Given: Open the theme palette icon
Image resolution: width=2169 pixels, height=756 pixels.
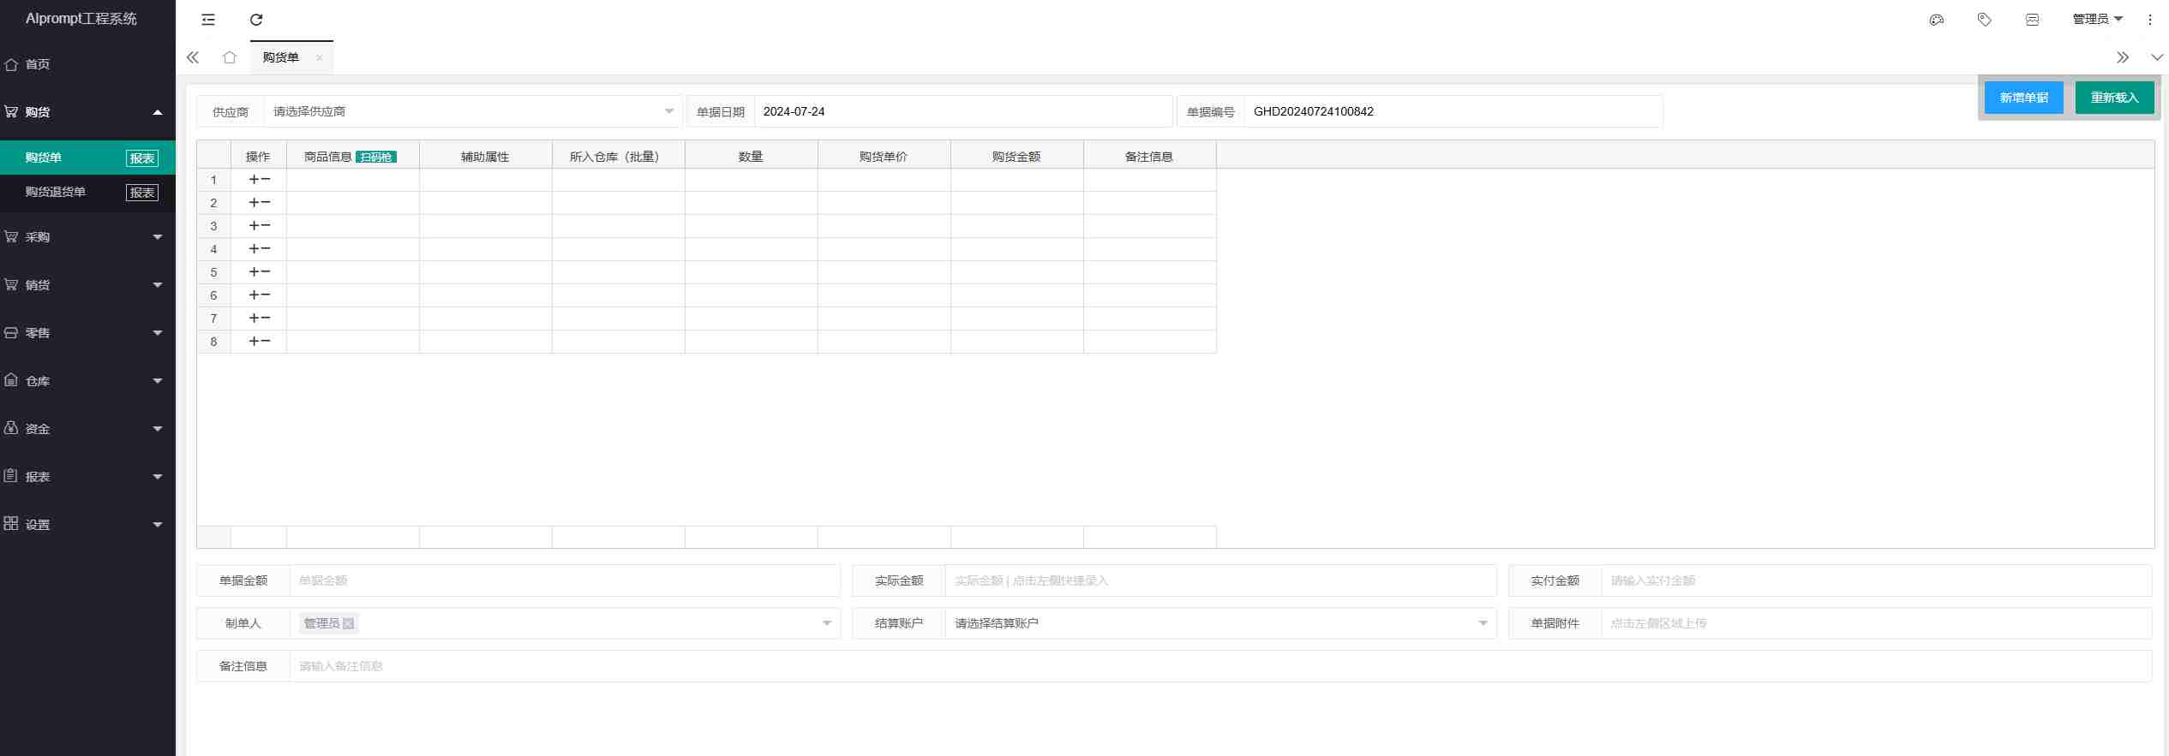Looking at the screenshot, I should tap(1936, 20).
